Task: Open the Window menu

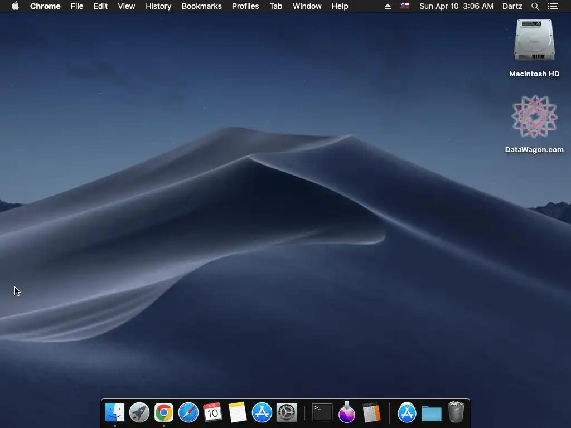Action: tap(307, 6)
